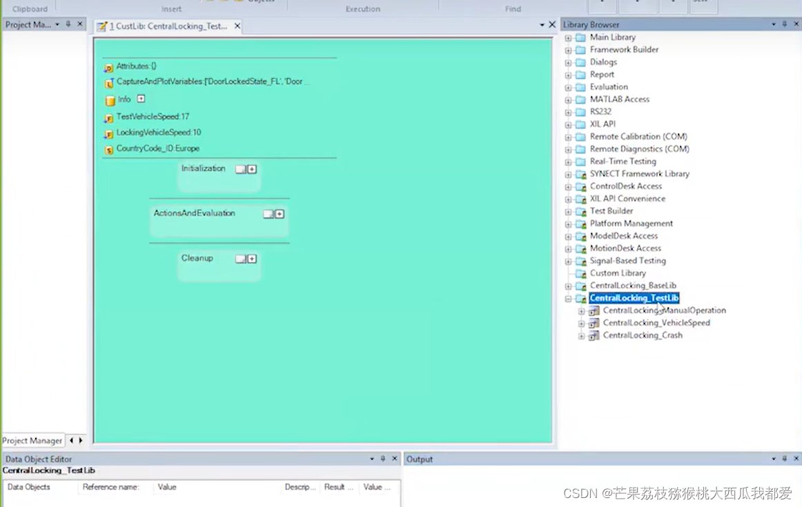
Task: Expand the Real-Time Testing node
Action: click(568, 162)
